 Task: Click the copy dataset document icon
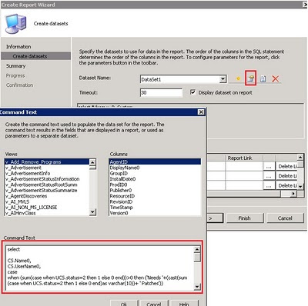[263, 78]
